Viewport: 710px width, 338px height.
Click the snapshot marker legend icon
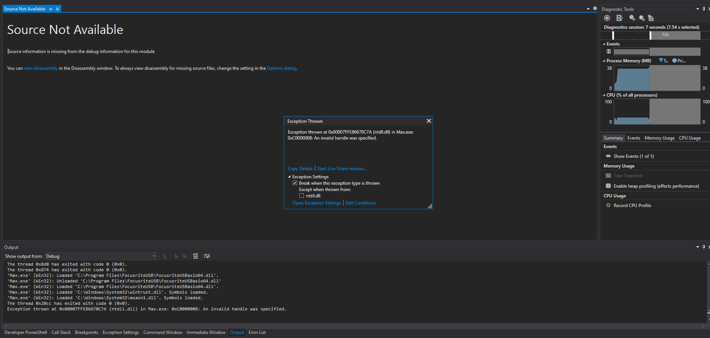661,60
